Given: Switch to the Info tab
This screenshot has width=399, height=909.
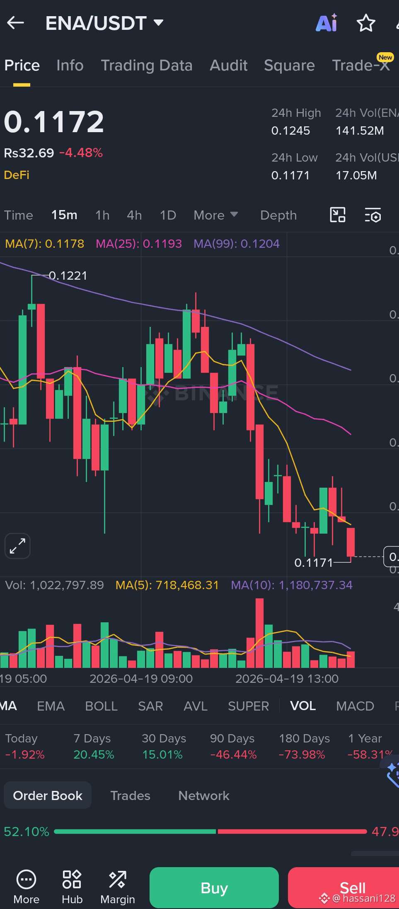Looking at the screenshot, I should (x=70, y=65).
